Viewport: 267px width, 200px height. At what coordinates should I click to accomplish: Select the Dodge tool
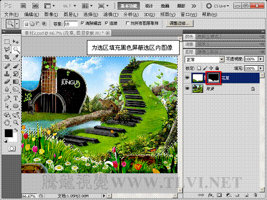click(15, 89)
